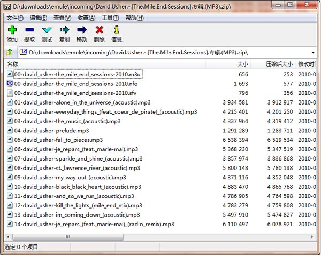321x256 pixels.
Task: Select 12-david_usher-kill_the_lights_(mile_end_mix).mp3
Action: point(78,205)
